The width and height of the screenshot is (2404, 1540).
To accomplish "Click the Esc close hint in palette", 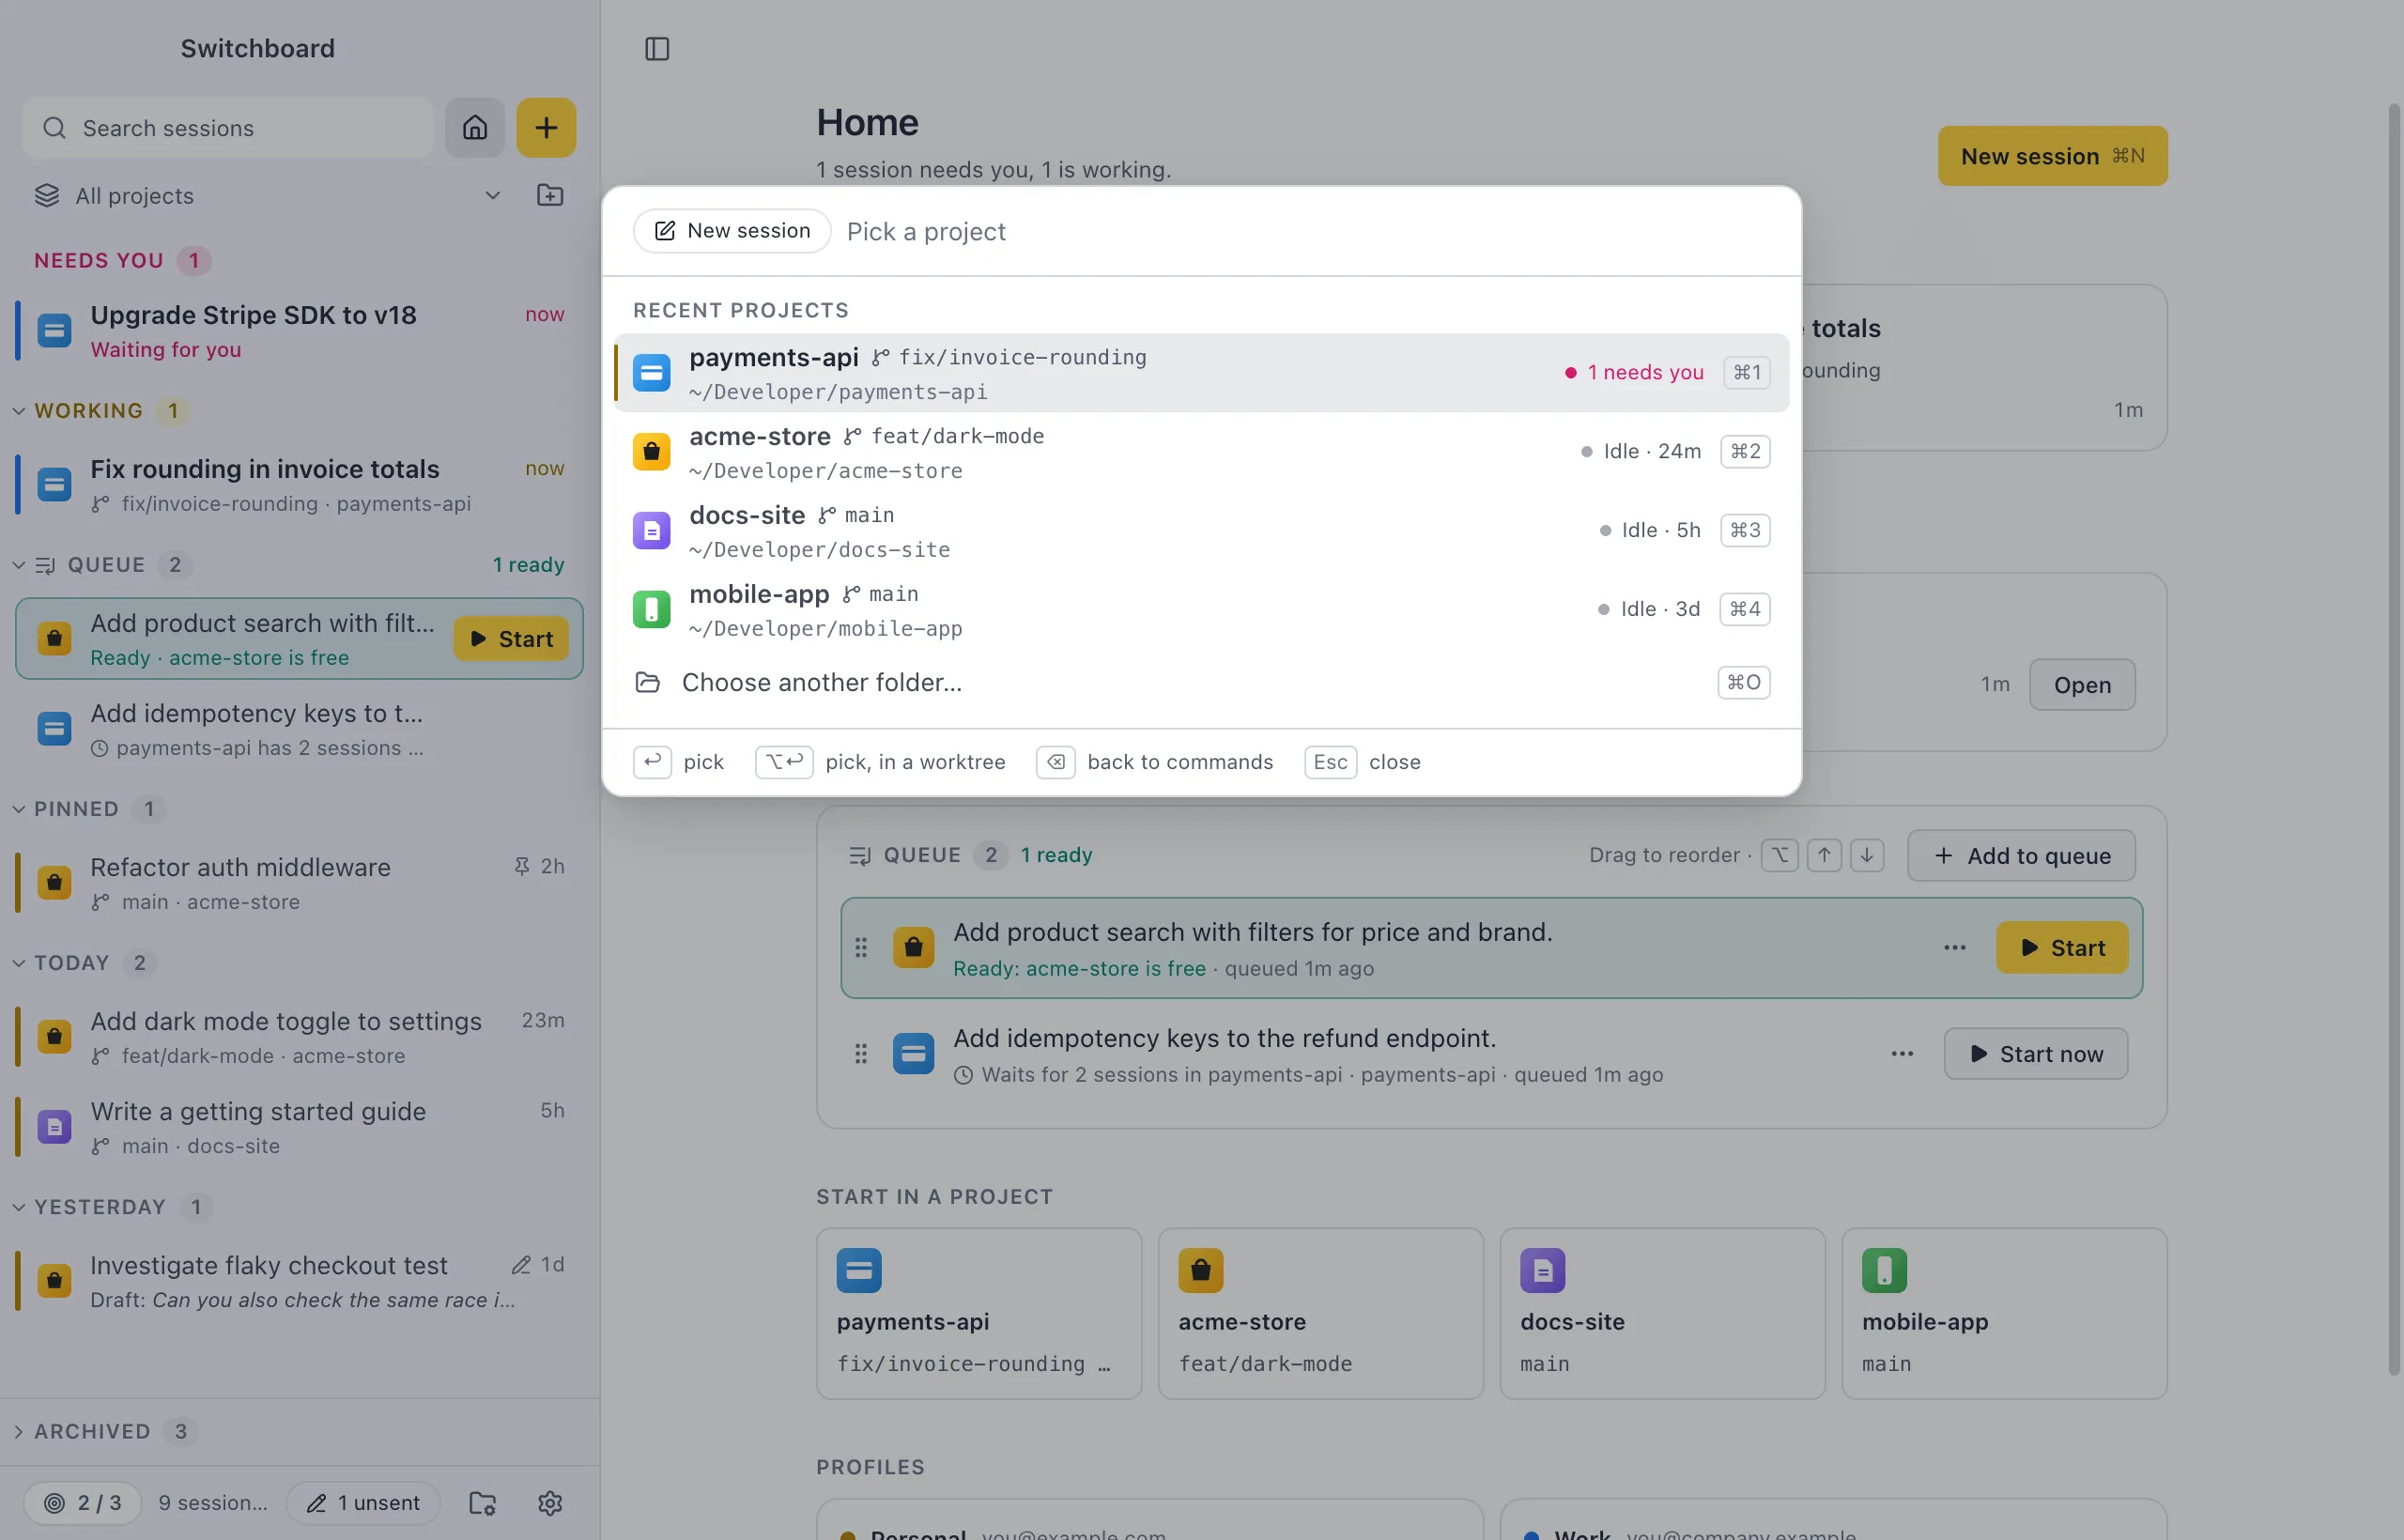I will click(1362, 762).
